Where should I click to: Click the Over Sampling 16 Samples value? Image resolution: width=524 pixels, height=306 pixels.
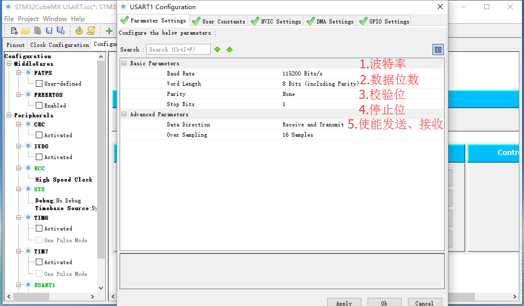point(298,135)
